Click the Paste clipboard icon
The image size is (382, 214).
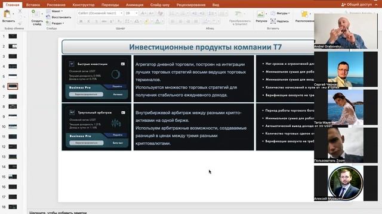pos(7,14)
